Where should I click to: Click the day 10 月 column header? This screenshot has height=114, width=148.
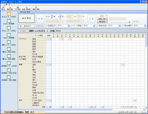(90, 35)
